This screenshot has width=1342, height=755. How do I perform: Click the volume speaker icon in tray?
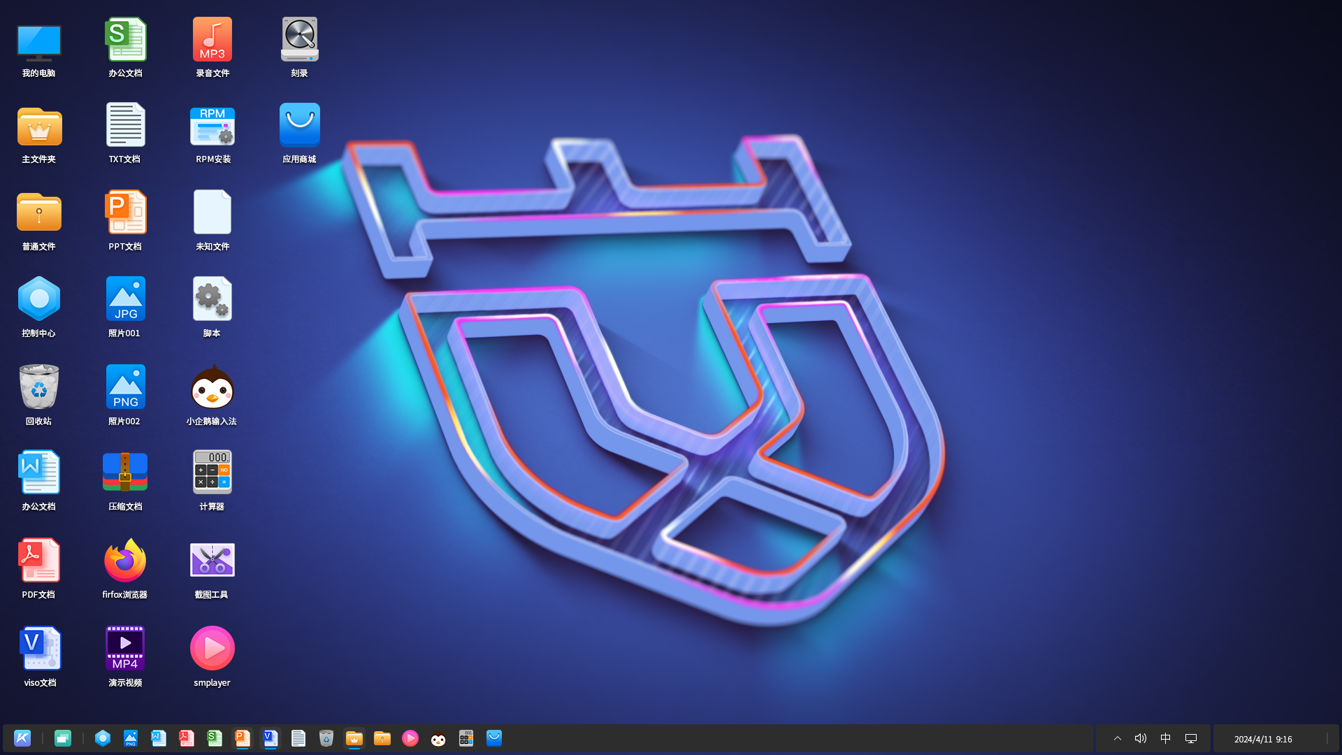1141,738
